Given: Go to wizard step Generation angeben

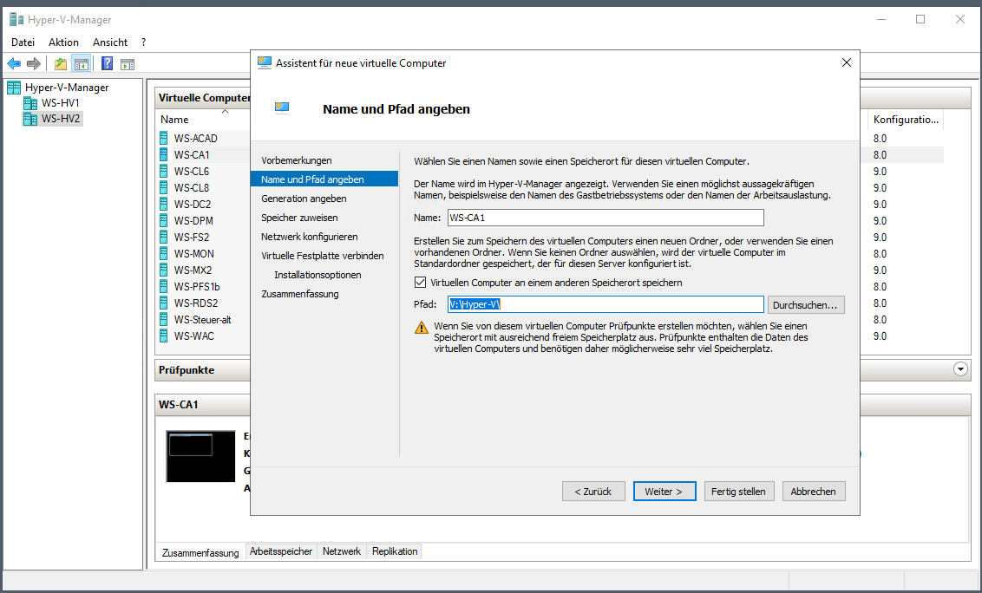Looking at the screenshot, I should [x=304, y=199].
